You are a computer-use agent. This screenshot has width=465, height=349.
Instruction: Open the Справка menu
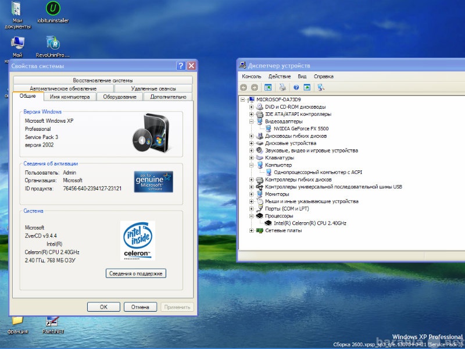tap(324, 76)
